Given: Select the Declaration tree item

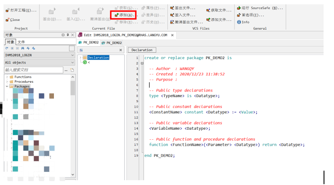Looking at the screenshot, I should click(x=98, y=57).
